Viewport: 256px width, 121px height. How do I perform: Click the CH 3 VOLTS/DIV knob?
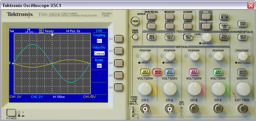pyautogui.click(x=194, y=89)
